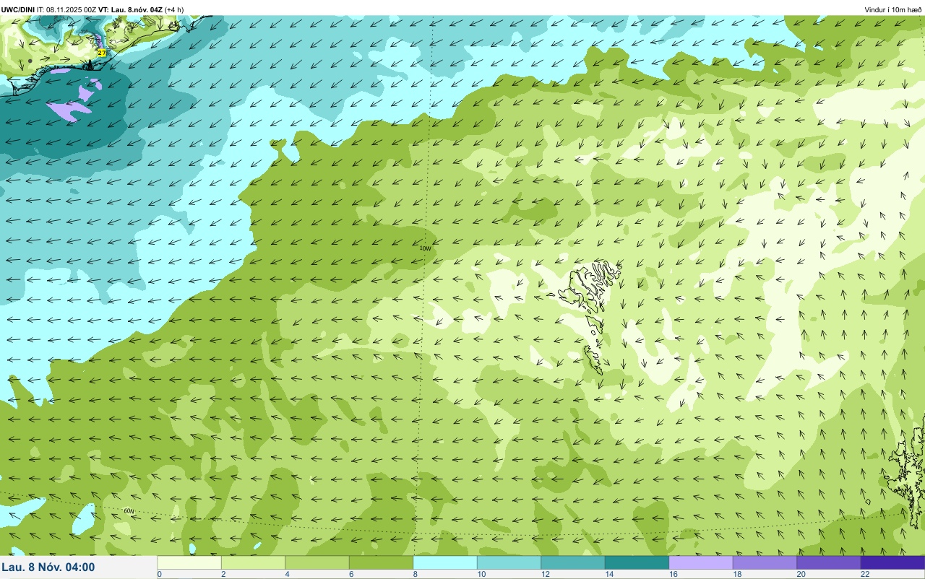Pick the 10–12 turquoise legend swatch
This screenshot has width=925, height=579.
click(509, 562)
